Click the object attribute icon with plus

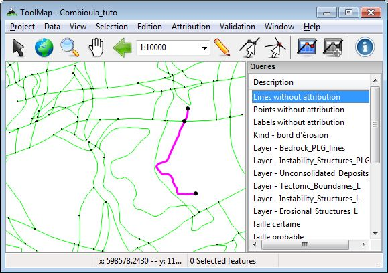[333, 47]
